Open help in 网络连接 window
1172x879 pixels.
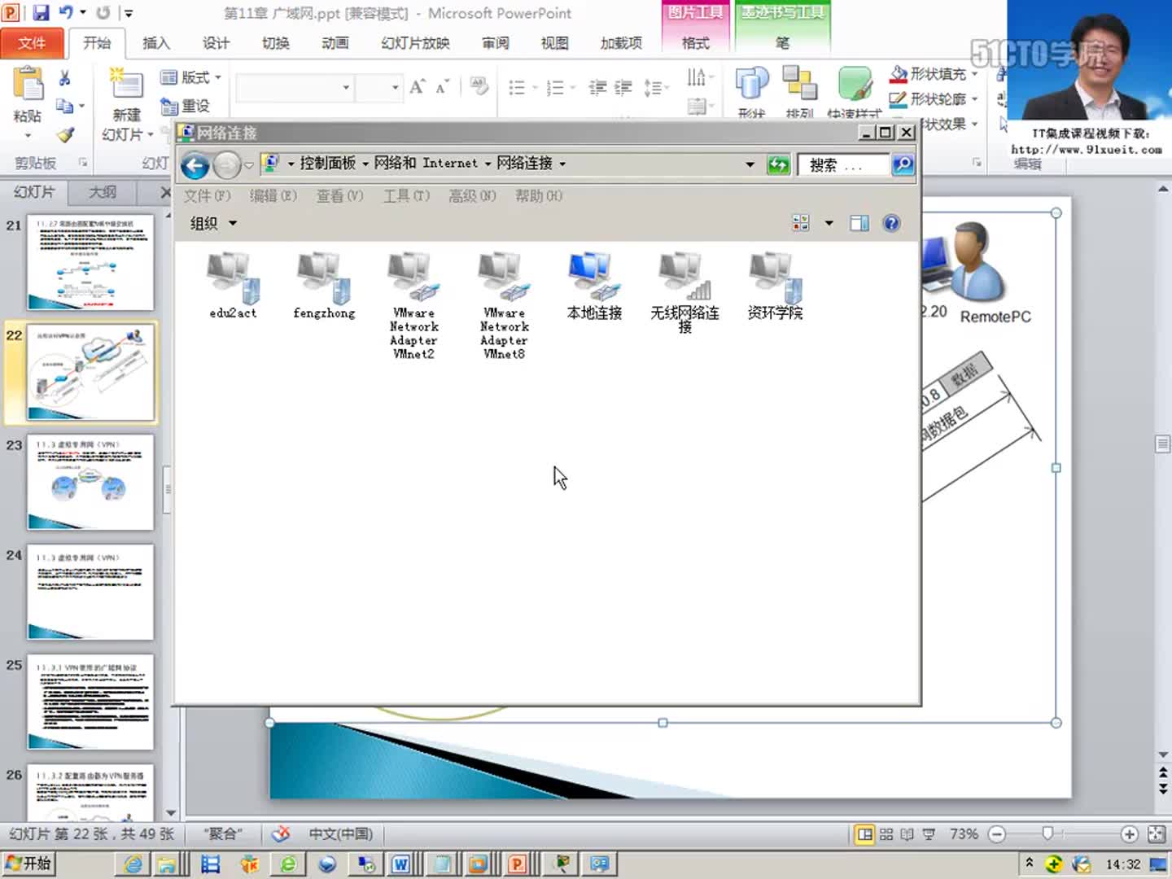[x=891, y=223]
